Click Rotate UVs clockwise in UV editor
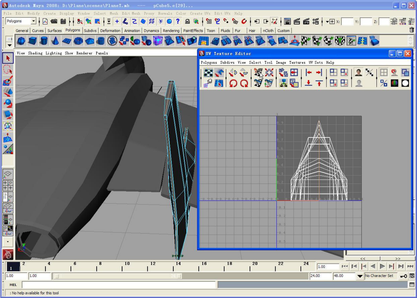This screenshot has width=417, height=298. pyautogui.click(x=244, y=84)
